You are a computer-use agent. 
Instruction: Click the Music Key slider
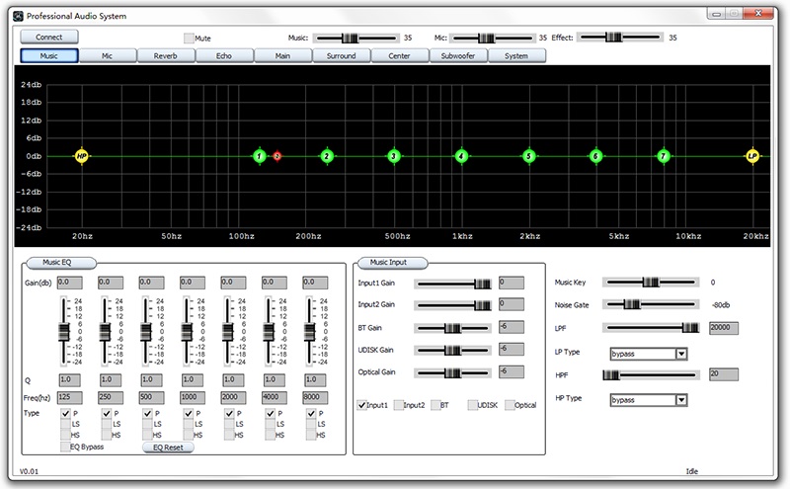click(650, 282)
